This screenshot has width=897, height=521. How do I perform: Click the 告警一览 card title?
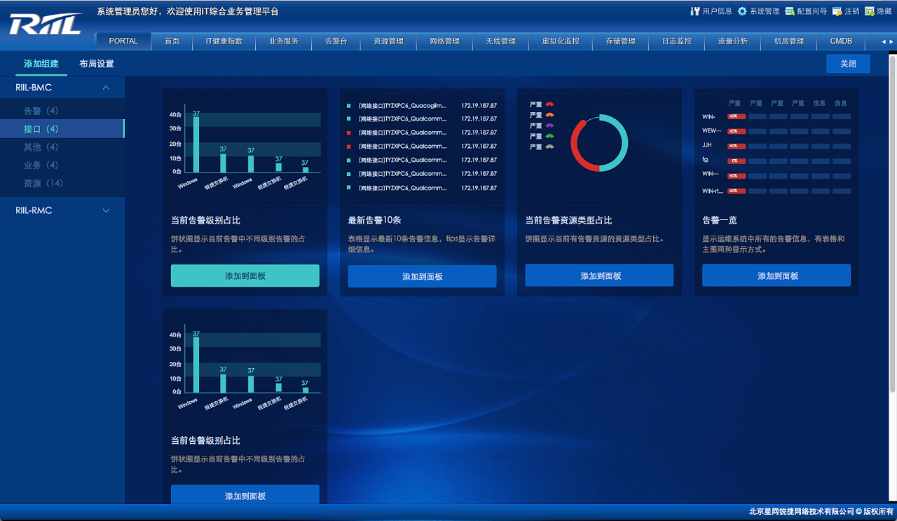[720, 220]
